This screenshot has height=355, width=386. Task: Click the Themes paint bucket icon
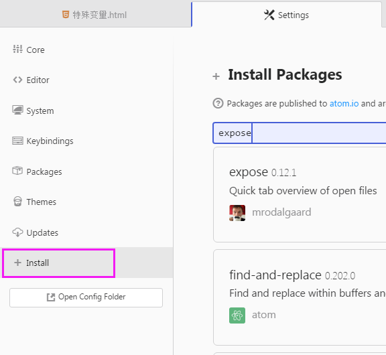tap(17, 201)
